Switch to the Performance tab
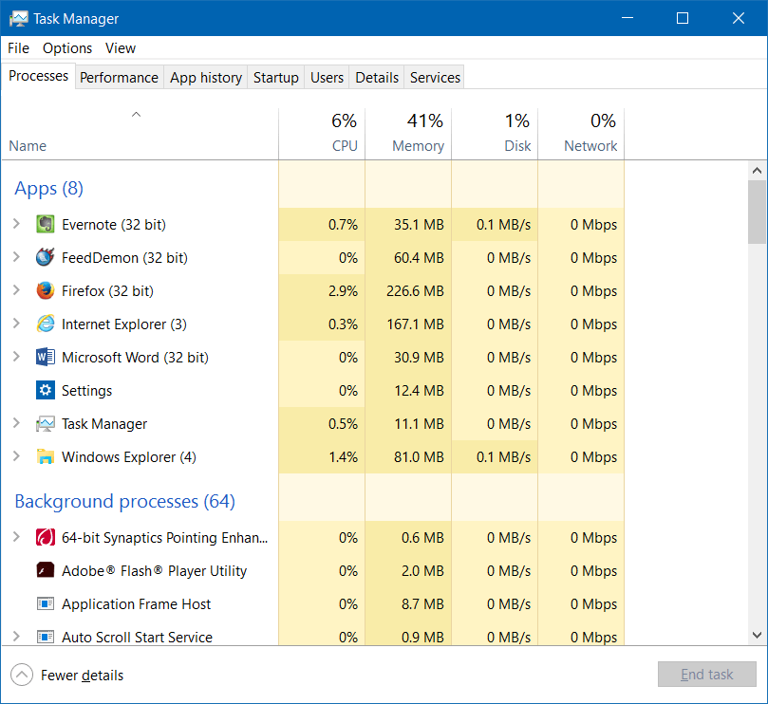 tap(119, 77)
